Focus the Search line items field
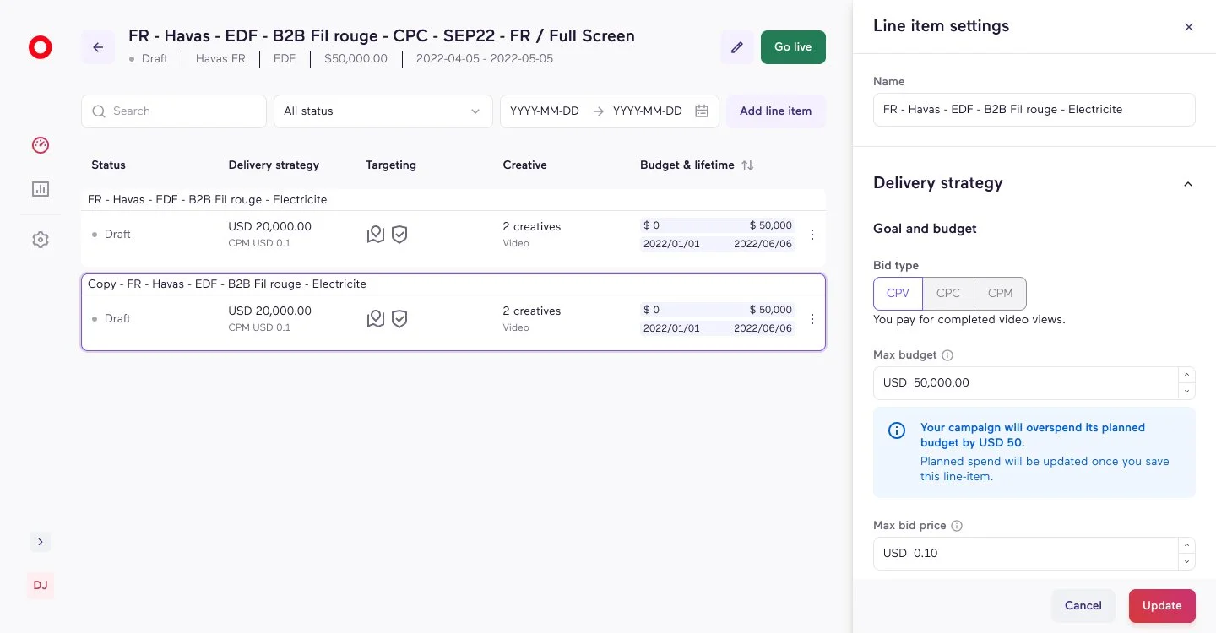The image size is (1216, 633). coord(174,111)
